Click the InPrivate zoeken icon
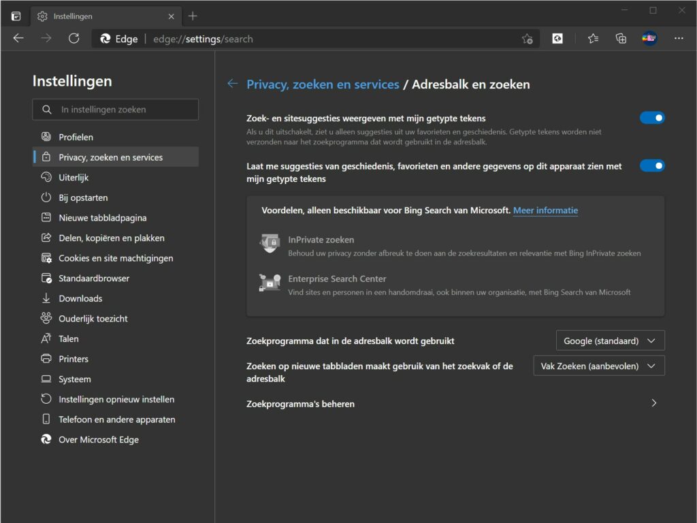Image resolution: width=697 pixels, height=523 pixels. point(270,243)
